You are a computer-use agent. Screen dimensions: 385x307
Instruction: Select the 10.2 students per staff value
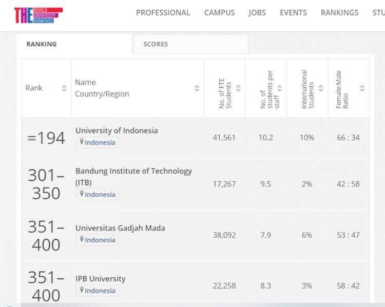coord(266,138)
